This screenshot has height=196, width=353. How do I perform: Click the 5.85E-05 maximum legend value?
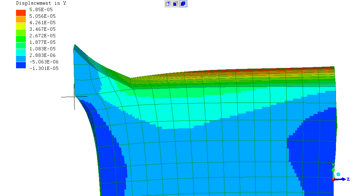click(41, 9)
